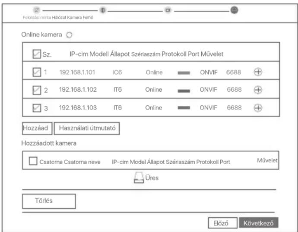Viewport: 298px width, 232px height.
Task: Click port 6688 in row 3
Action: pyautogui.click(x=234, y=108)
